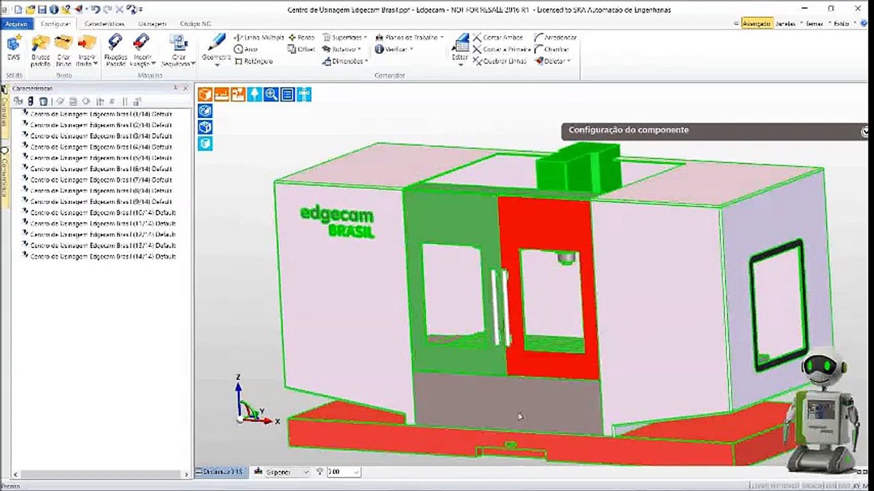Switch to the Código NC ribbon tab

[195, 23]
